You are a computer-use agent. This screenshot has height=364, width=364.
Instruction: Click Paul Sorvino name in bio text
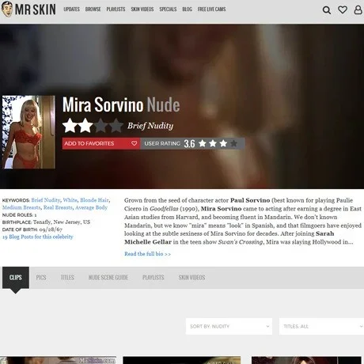[x=250, y=200]
